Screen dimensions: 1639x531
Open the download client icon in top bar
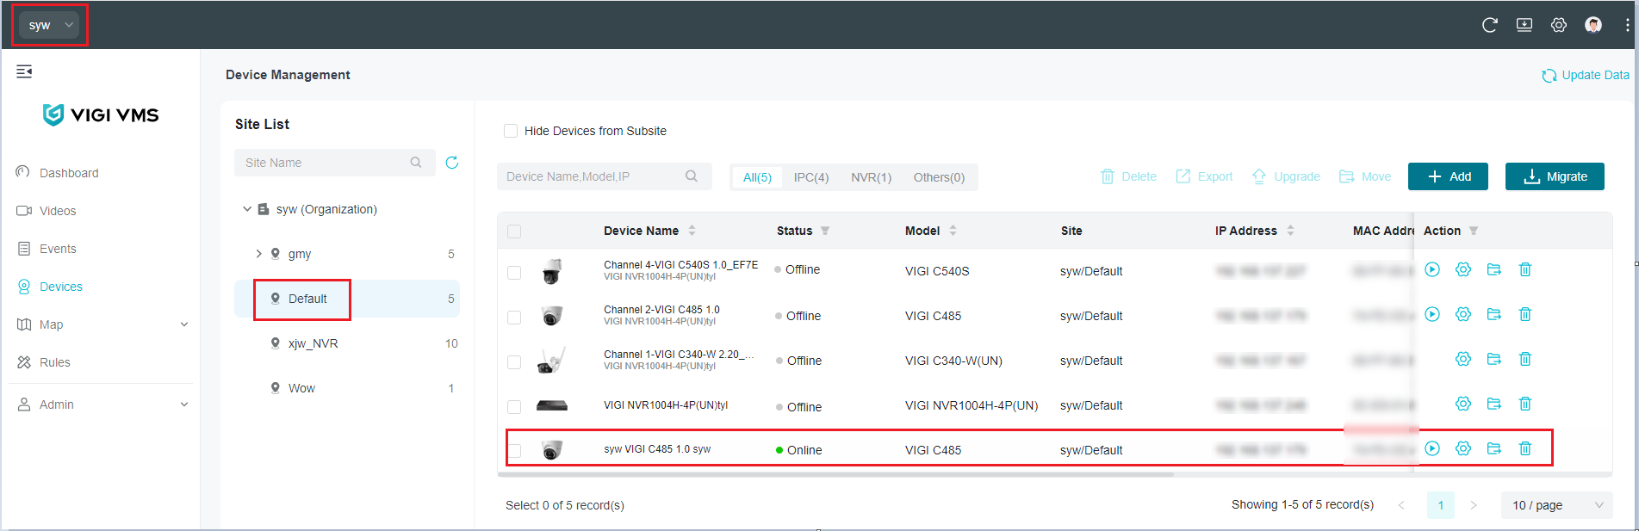point(1524,25)
